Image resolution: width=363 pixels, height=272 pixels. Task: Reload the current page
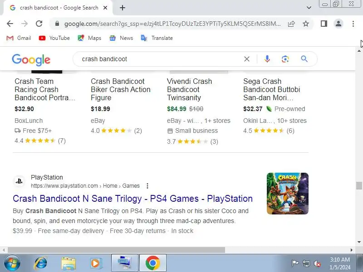pos(39,24)
